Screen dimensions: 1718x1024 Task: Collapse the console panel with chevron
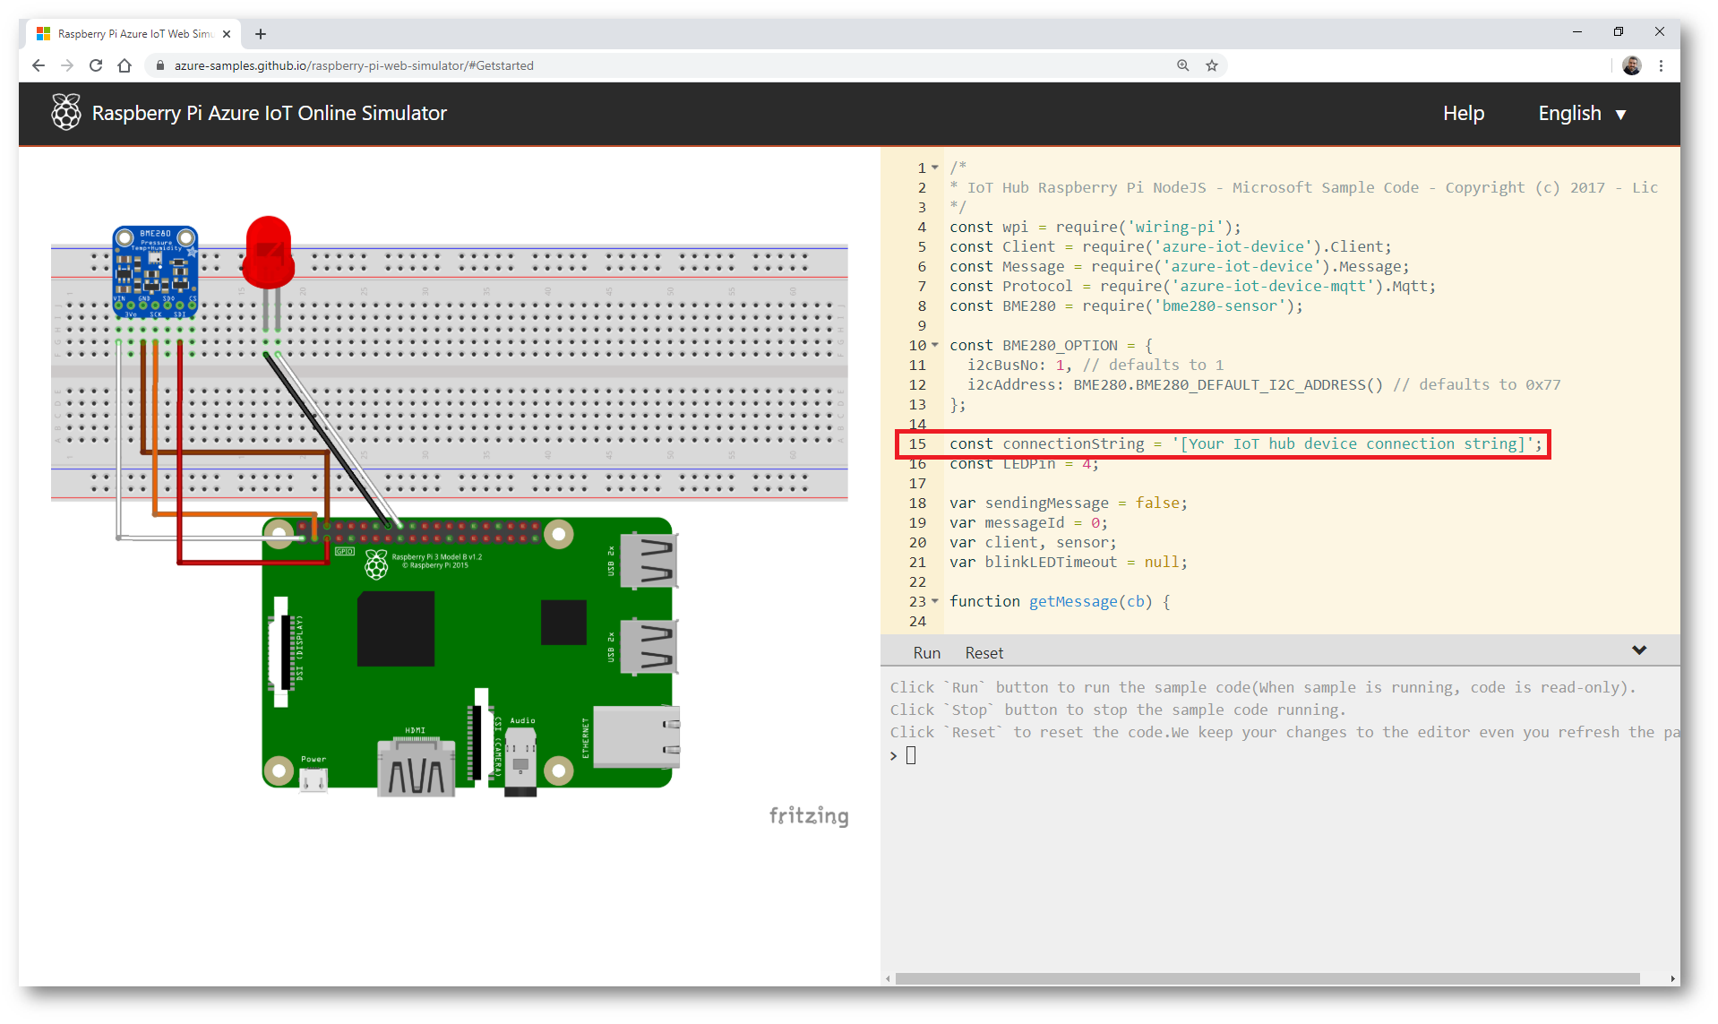pyautogui.click(x=1639, y=650)
